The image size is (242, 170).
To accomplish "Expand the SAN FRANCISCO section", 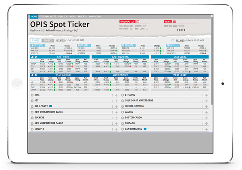I will click(123, 129).
